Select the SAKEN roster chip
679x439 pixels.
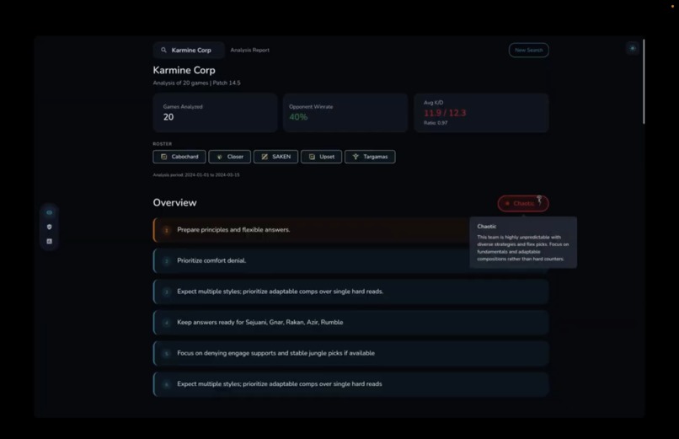(x=275, y=157)
